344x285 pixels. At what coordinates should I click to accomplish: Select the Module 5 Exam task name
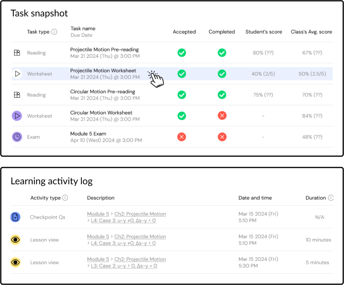click(x=88, y=134)
